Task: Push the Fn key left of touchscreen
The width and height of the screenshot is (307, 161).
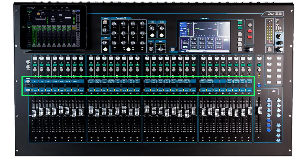Action: pos(173,49)
